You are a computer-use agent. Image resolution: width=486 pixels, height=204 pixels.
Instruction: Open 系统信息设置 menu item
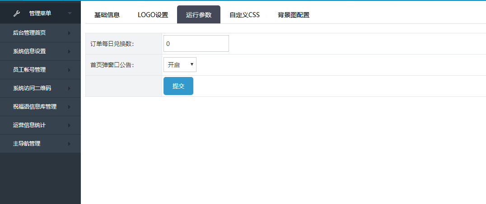coord(40,51)
